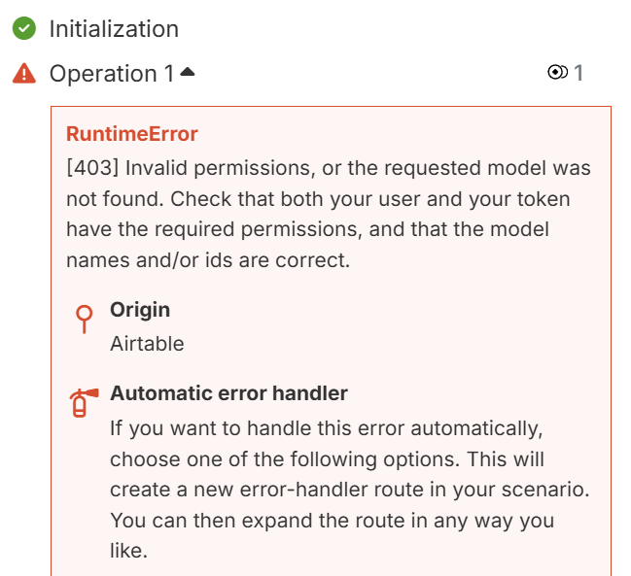Viewport: 631px width, 576px height.
Task: Click the green Initialization checkmark icon
Action: click(x=24, y=29)
